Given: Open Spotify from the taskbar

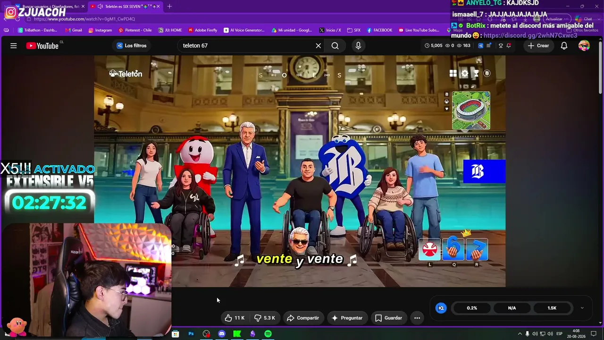Looking at the screenshot, I should coord(268,334).
